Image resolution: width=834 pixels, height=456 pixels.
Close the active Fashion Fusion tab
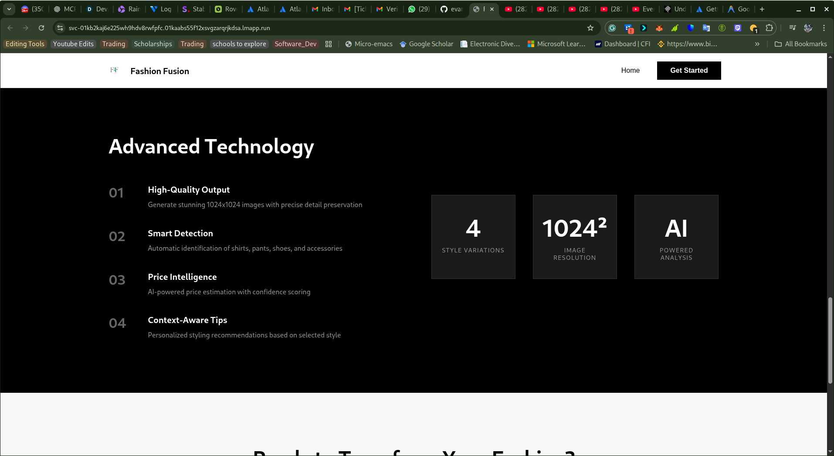[492, 9]
